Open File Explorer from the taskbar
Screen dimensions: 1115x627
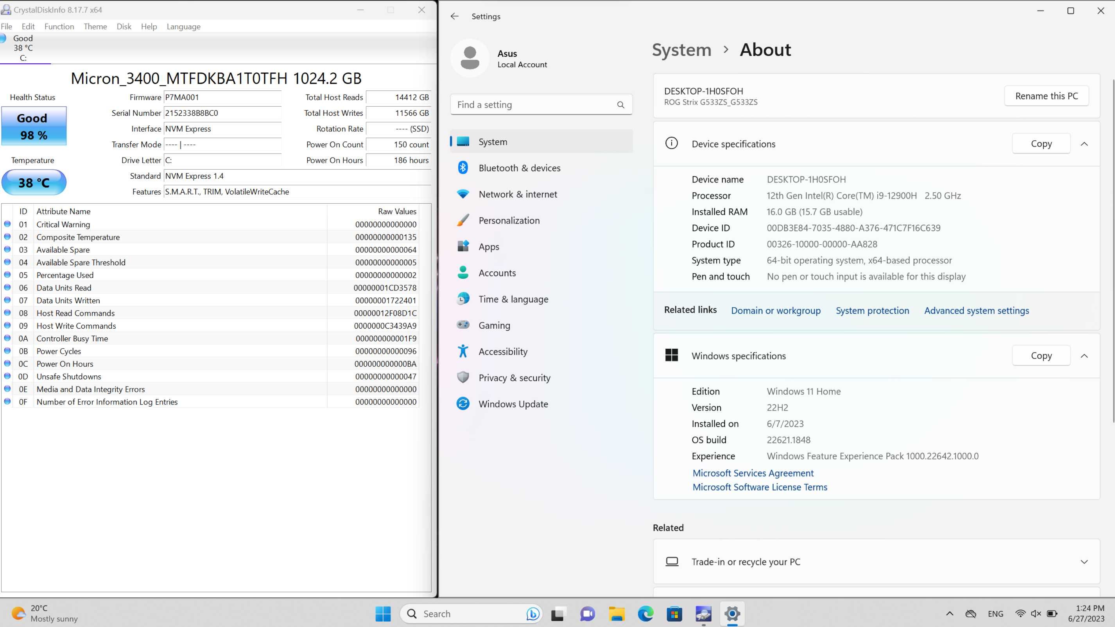pos(617,614)
